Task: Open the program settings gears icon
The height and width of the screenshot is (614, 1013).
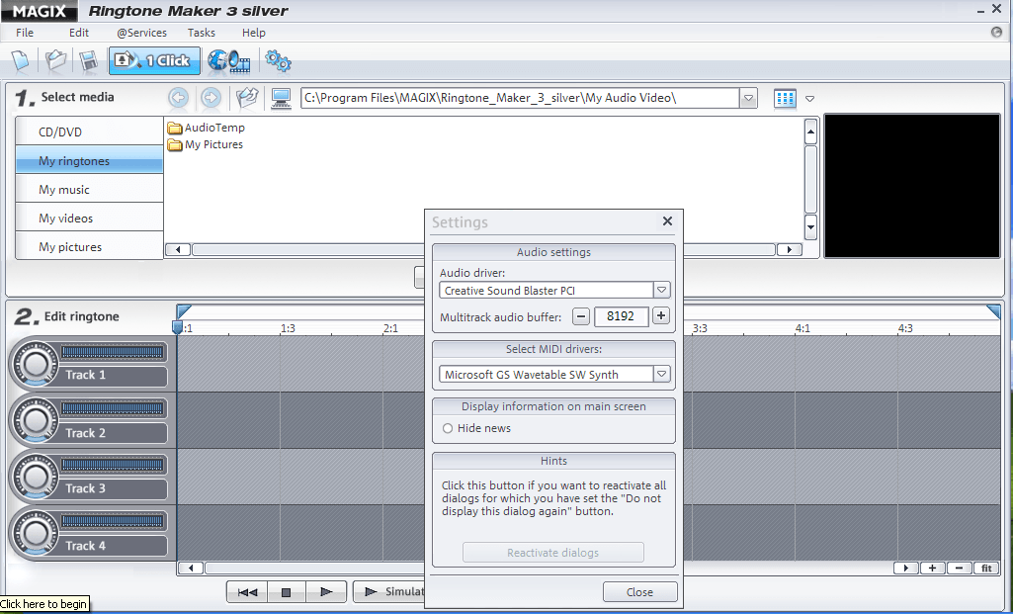Action: point(277,60)
